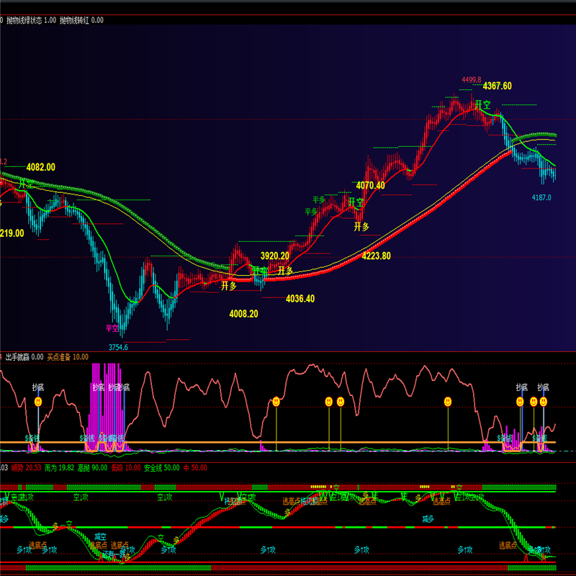The width and height of the screenshot is (576, 576).
Task: Select the 顺势 20.53 indicator label
Action: 27,468
